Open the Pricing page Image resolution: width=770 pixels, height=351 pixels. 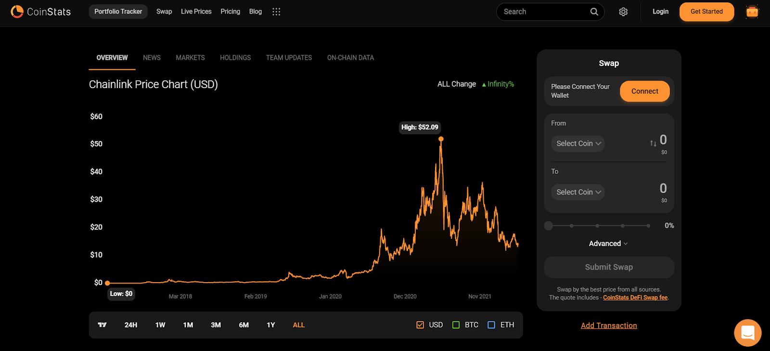tap(230, 12)
